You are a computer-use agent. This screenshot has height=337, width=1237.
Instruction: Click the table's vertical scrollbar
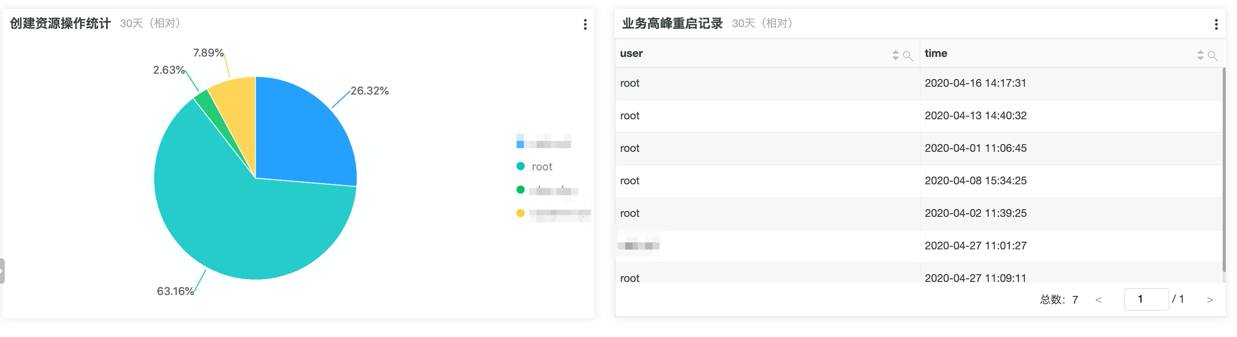1223,170
